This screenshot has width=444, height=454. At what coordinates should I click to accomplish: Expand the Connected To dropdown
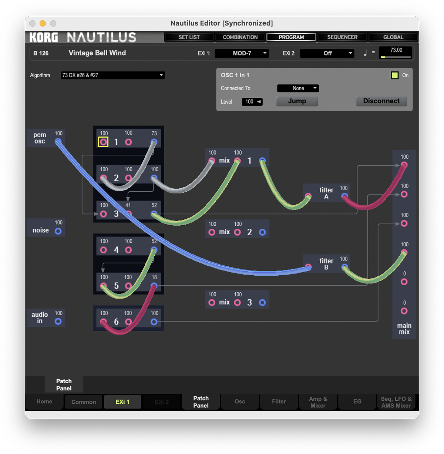coord(298,88)
